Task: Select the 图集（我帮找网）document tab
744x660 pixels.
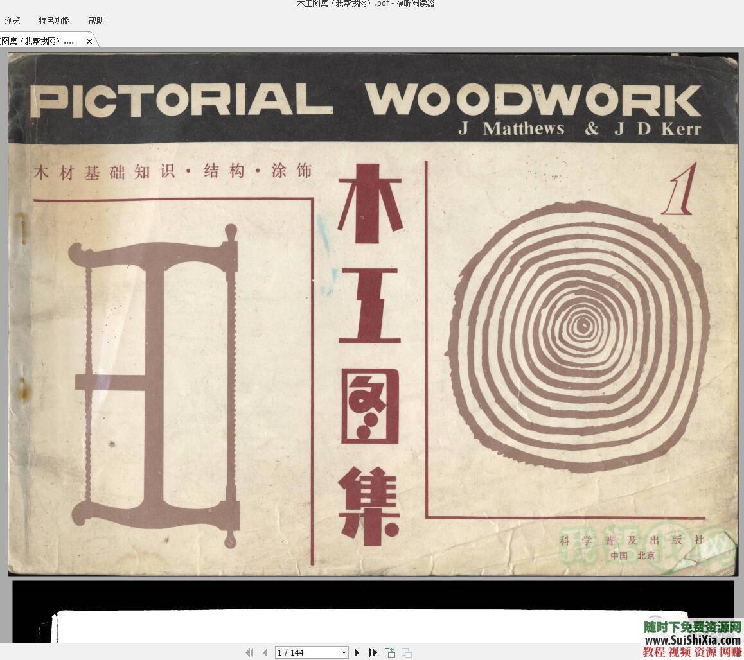Action: tap(39, 41)
